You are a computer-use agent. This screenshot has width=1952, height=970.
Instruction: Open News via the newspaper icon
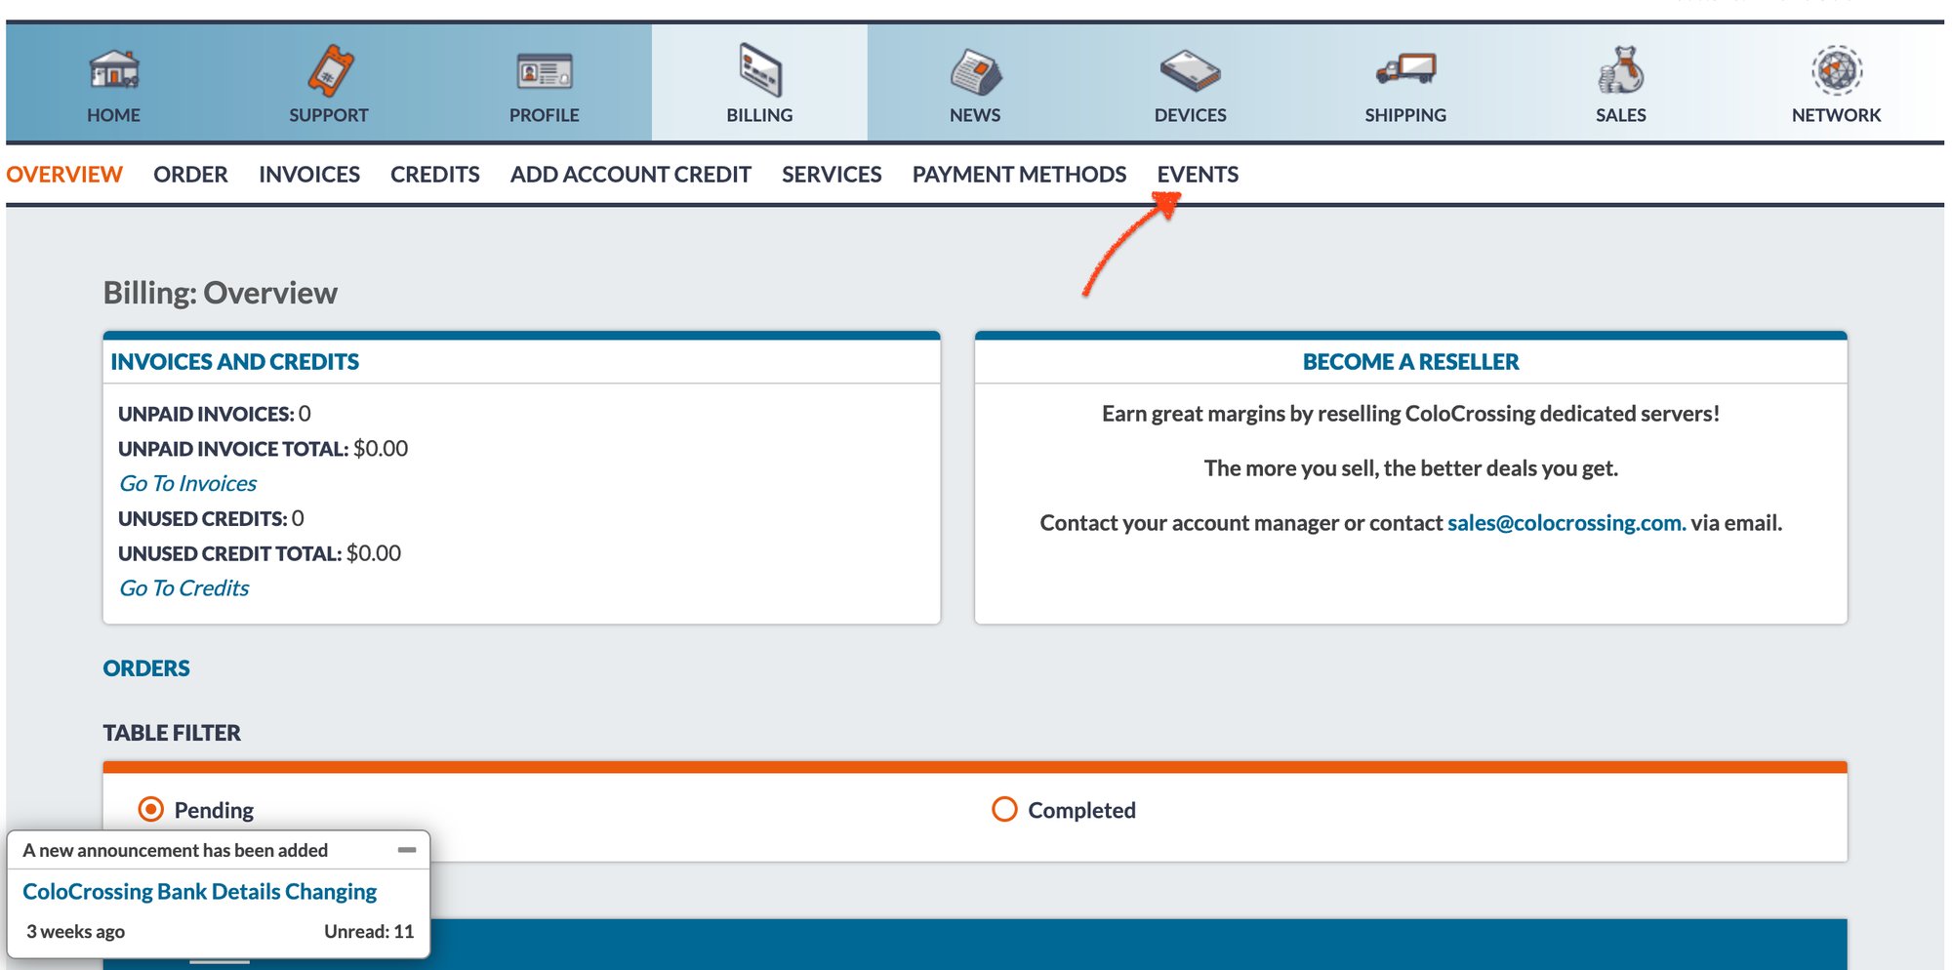click(975, 70)
